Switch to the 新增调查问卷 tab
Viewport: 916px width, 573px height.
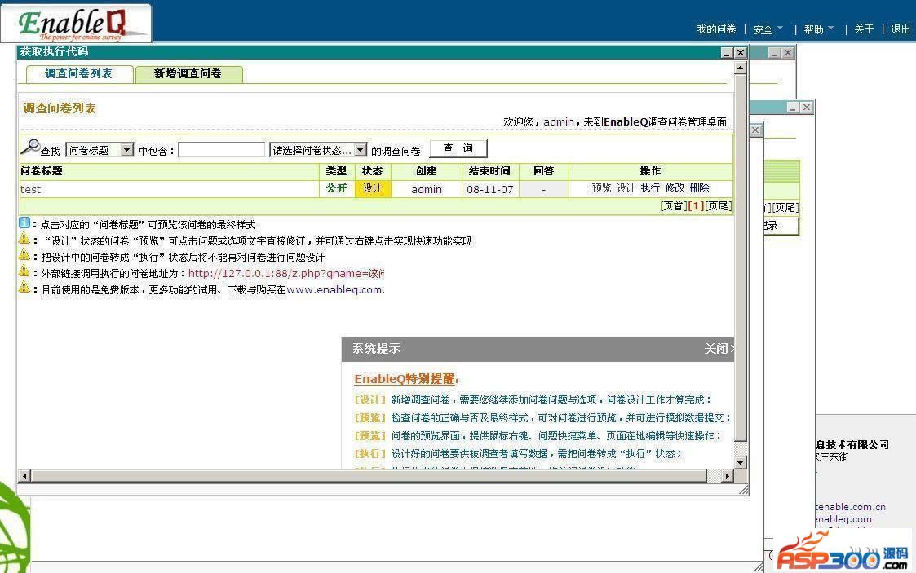[x=188, y=74]
